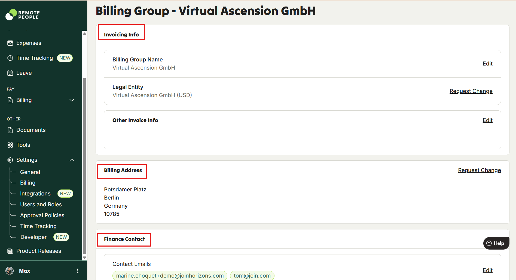Click the marine.choquet+demo email chip
Viewport: 516px width, 280px height.
tap(170, 276)
